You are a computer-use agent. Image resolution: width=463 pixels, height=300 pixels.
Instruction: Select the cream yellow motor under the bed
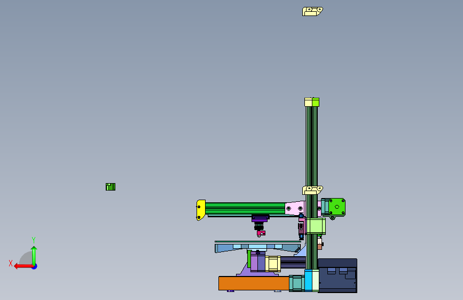point(272,264)
